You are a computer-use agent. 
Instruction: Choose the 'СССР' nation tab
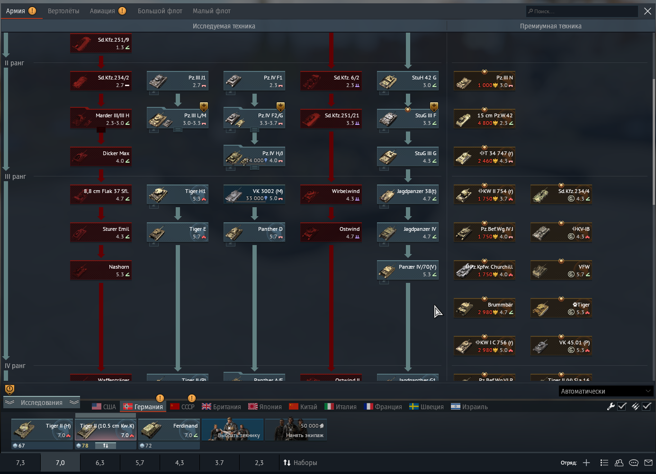tap(182, 407)
